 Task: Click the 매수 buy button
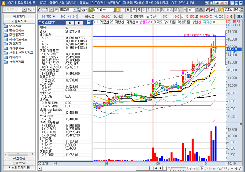pyautogui.click(x=229, y=16)
